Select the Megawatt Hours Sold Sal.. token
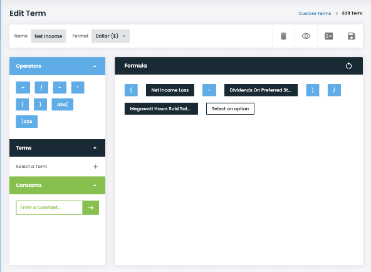 coord(161,108)
